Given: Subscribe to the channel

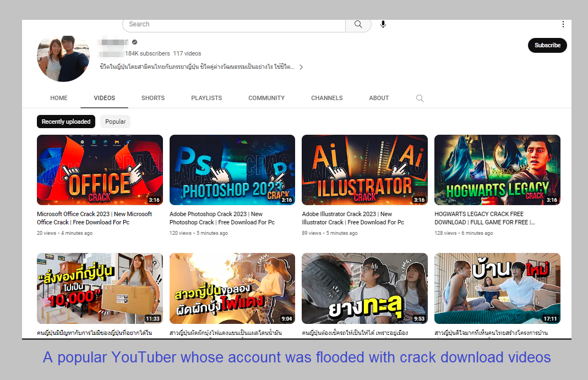Looking at the screenshot, I should (x=547, y=45).
